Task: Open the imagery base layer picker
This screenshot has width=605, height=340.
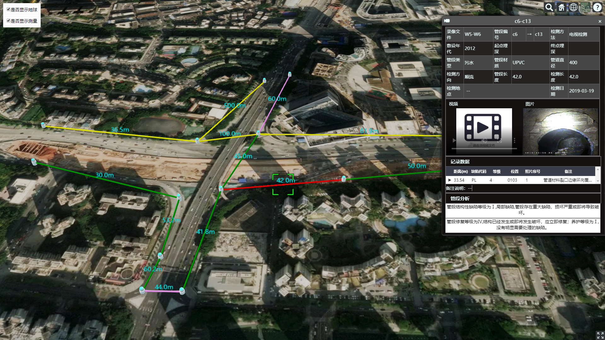Action: (x=585, y=8)
